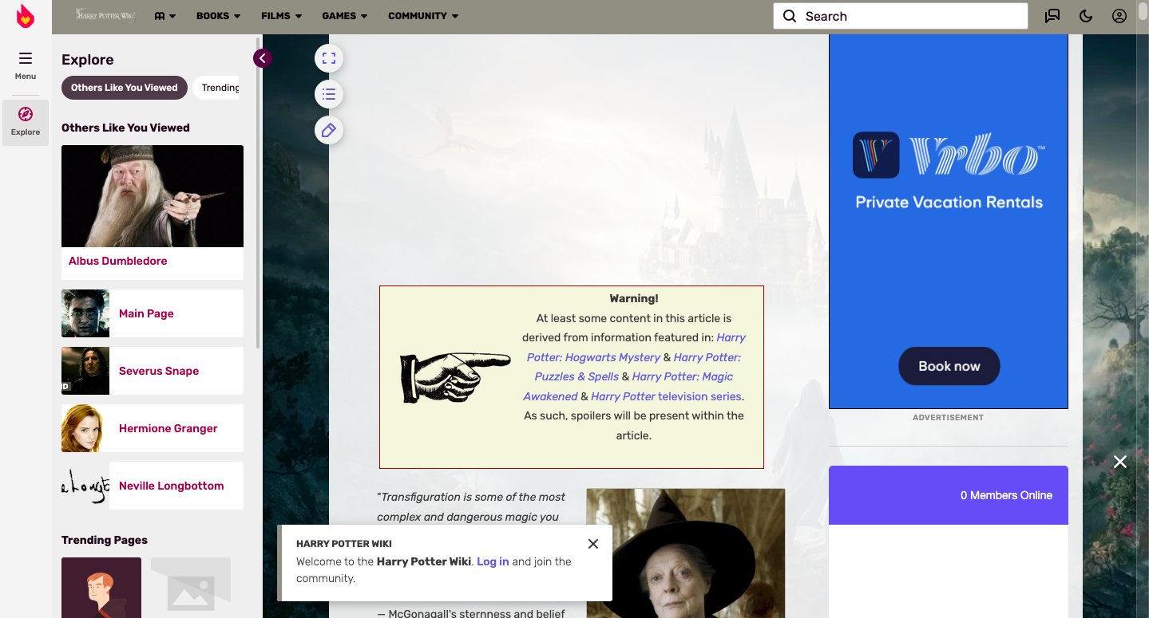The width and height of the screenshot is (1149, 618).
Task: Click the Log in link
Action: pyautogui.click(x=493, y=561)
